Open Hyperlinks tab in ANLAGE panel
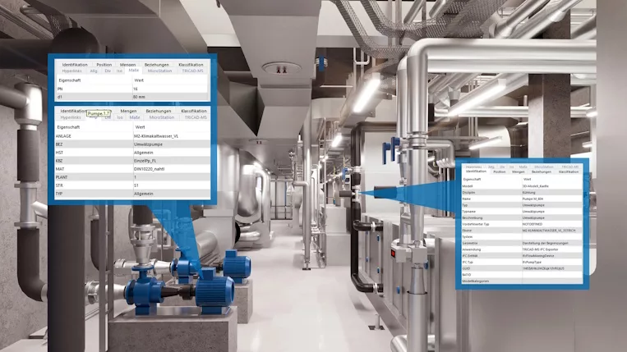 [x=71, y=117]
